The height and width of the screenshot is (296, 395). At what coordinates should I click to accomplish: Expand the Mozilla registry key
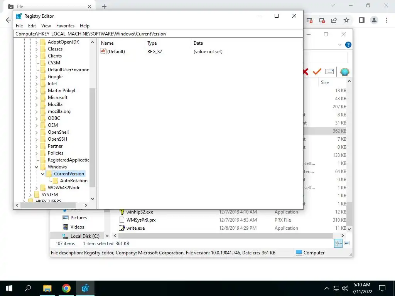pyautogui.click(x=37, y=104)
